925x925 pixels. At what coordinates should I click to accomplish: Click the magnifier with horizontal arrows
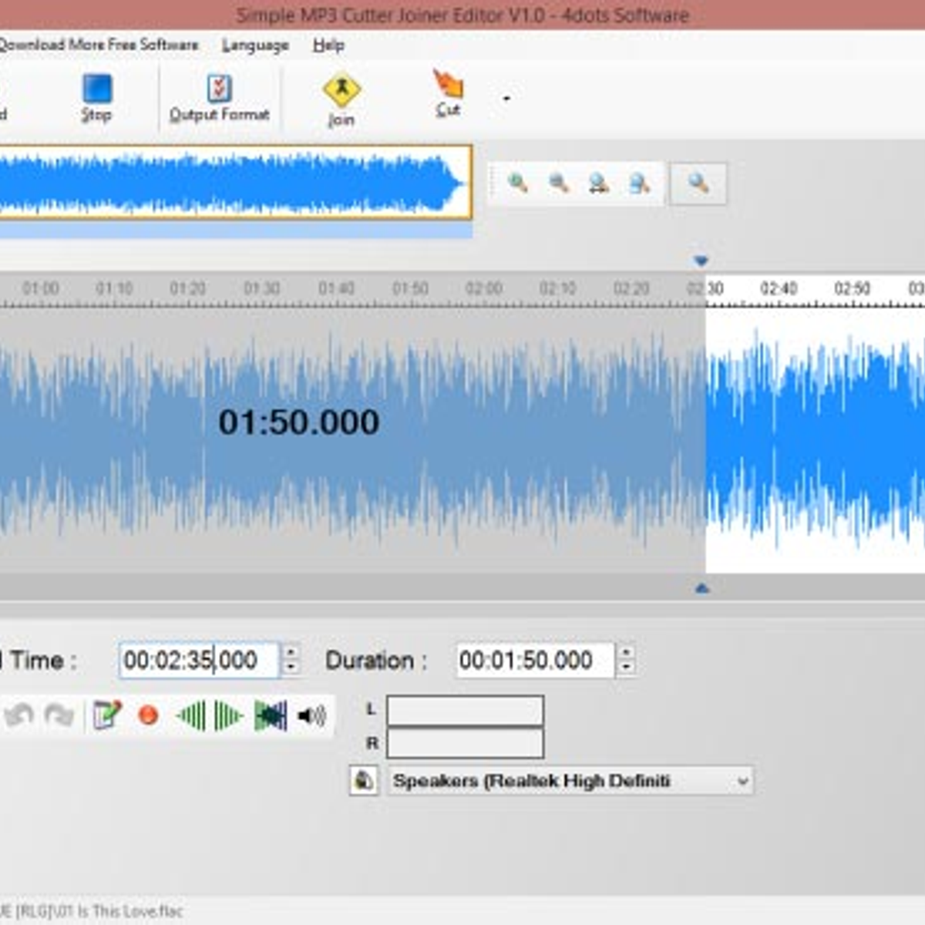pyautogui.click(x=598, y=183)
